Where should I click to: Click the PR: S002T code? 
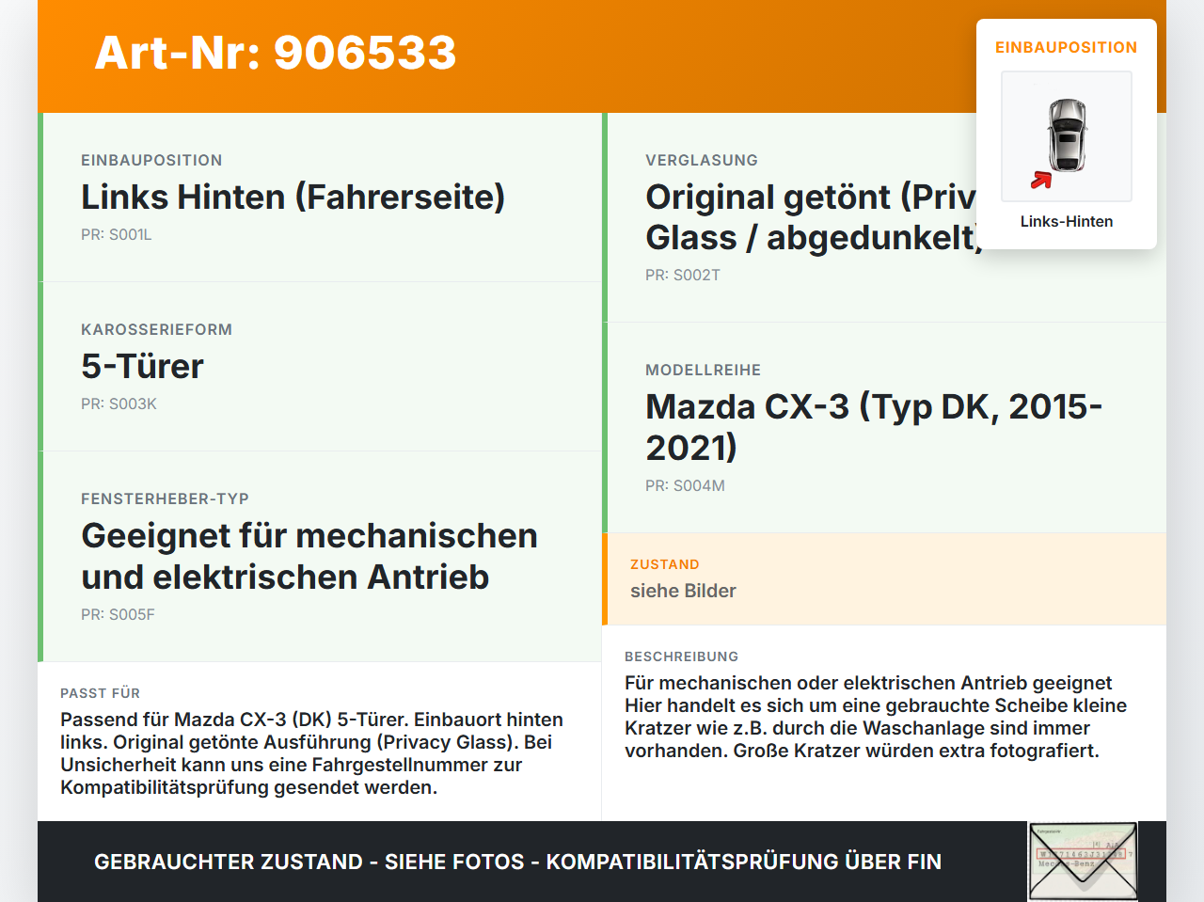click(683, 276)
